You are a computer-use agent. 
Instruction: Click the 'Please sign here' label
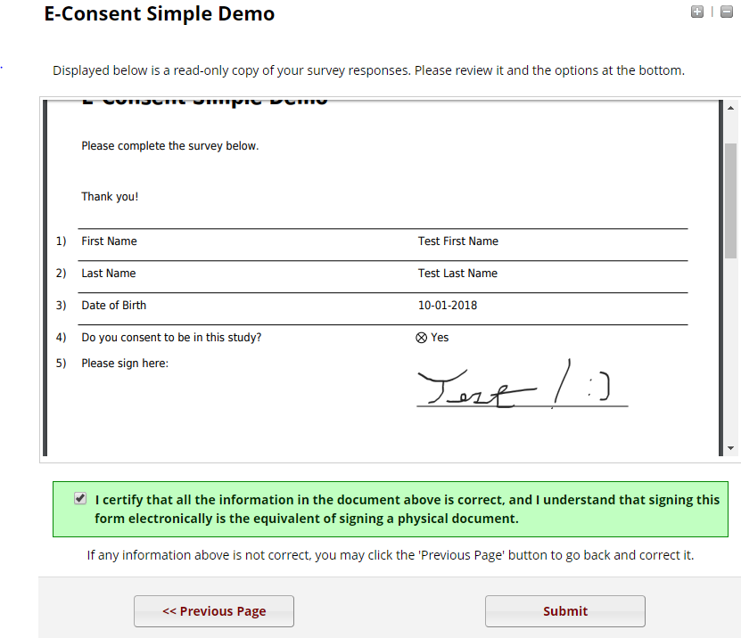click(125, 364)
